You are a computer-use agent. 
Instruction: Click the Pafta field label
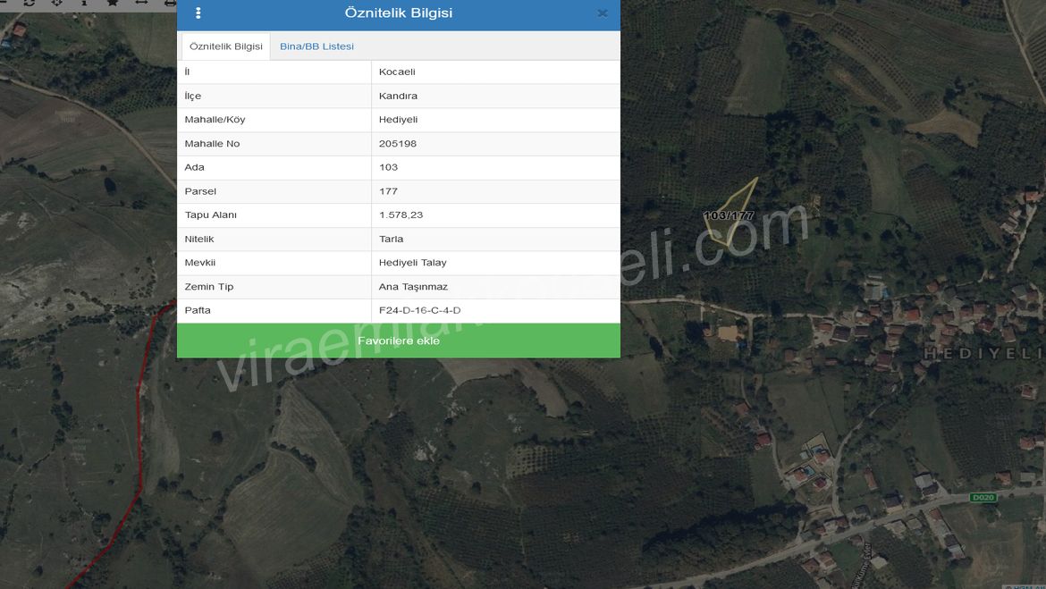[198, 310]
